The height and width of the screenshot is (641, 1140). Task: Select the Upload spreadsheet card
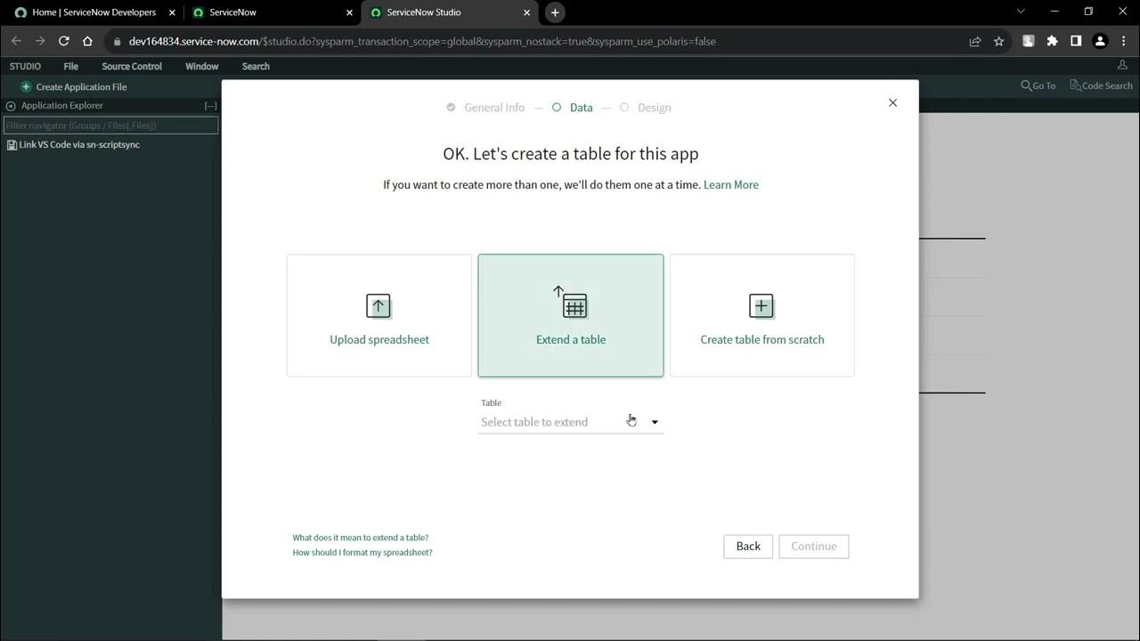379,315
